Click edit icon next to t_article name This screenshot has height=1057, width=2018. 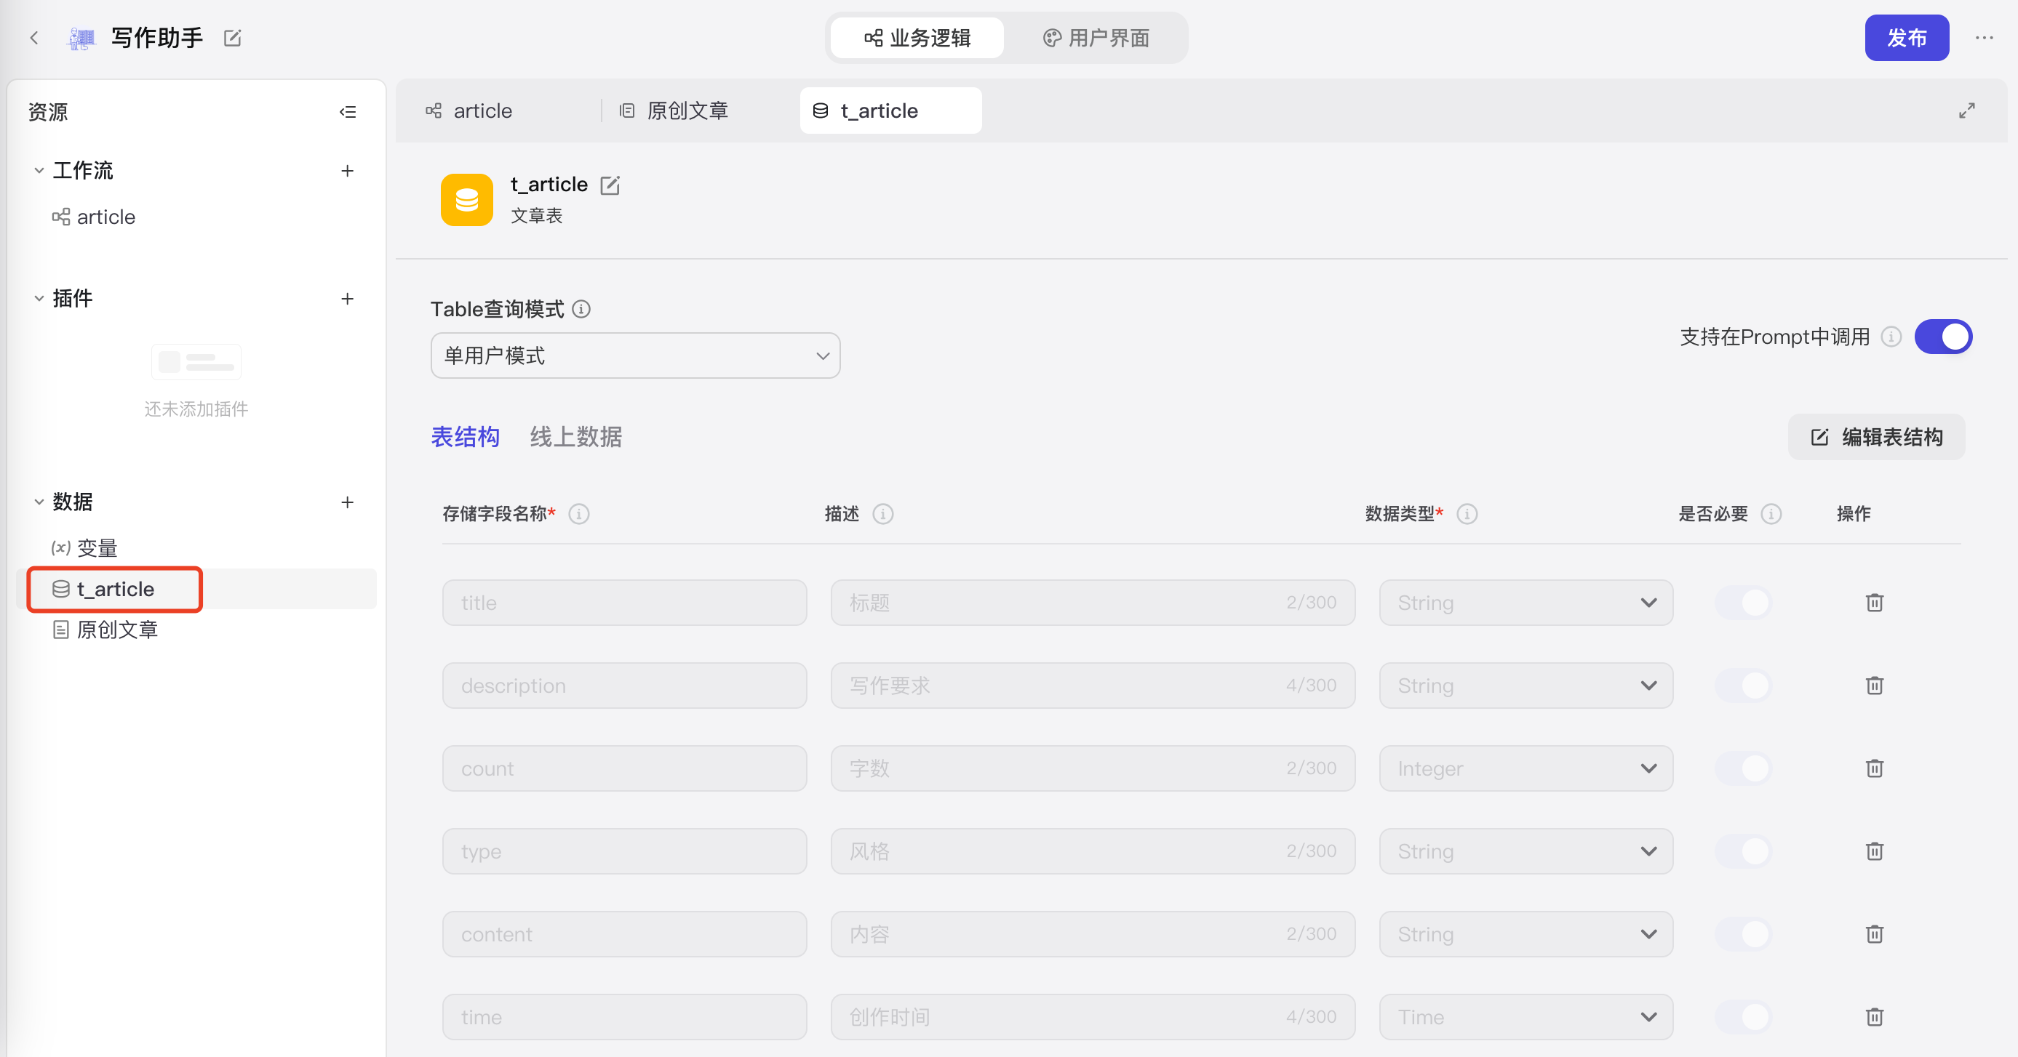click(x=610, y=185)
